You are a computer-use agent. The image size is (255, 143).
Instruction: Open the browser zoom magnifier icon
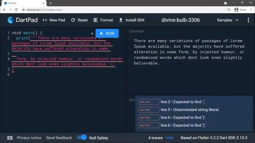pyautogui.click(x=229, y=10)
